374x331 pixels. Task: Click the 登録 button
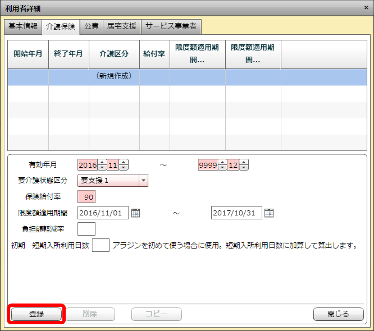37,314
